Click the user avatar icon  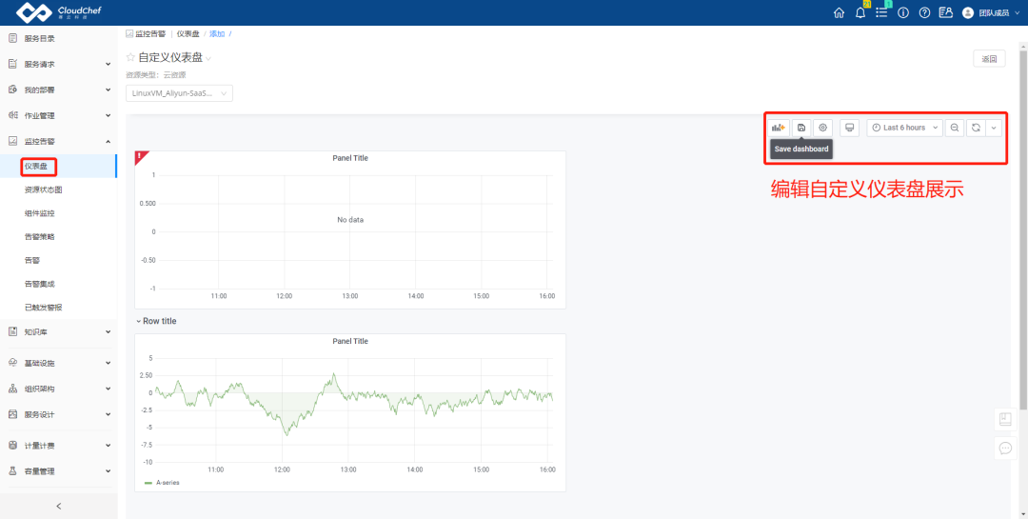[968, 12]
